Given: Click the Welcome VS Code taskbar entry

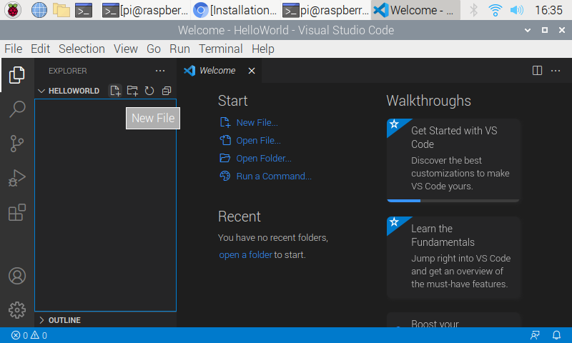Looking at the screenshot, I should 415,10.
